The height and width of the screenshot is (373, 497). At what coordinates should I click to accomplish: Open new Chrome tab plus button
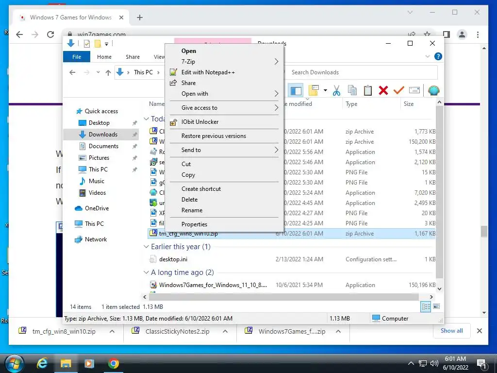pos(140,17)
